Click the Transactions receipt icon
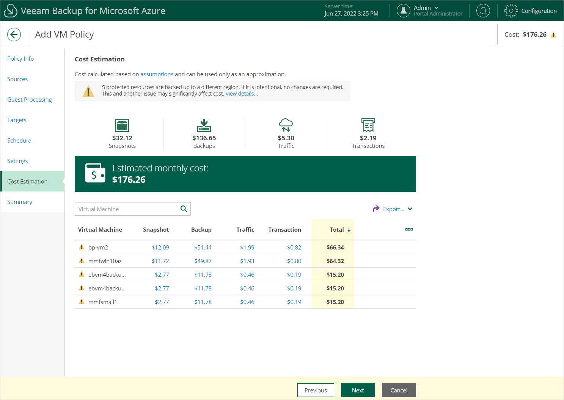564x400 pixels. [368, 125]
